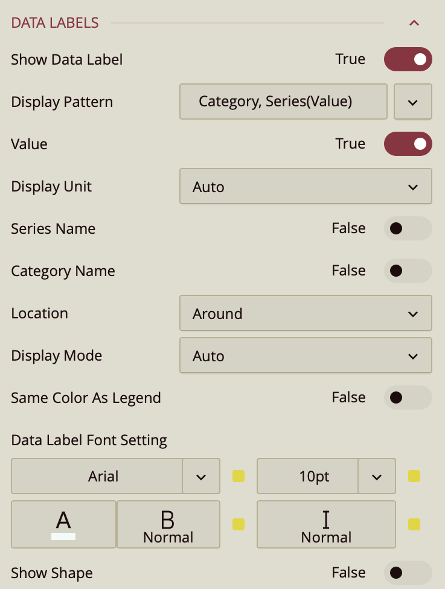Open the font size dropdown
The width and height of the screenshot is (445, 589).
376,476
